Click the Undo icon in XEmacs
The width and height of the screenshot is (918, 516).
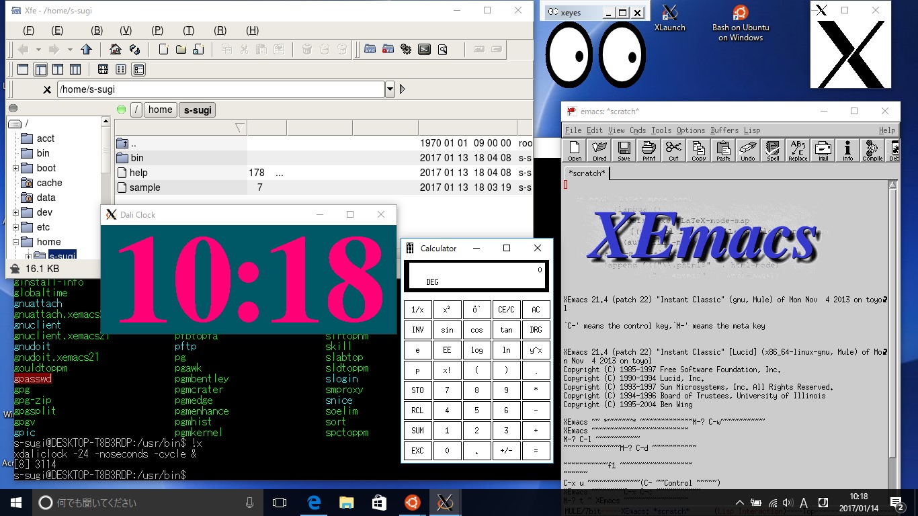tap(748, 150)
